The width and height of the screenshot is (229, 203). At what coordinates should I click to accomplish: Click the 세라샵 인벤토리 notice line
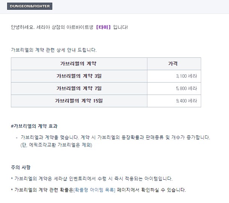tap(92, 179)
